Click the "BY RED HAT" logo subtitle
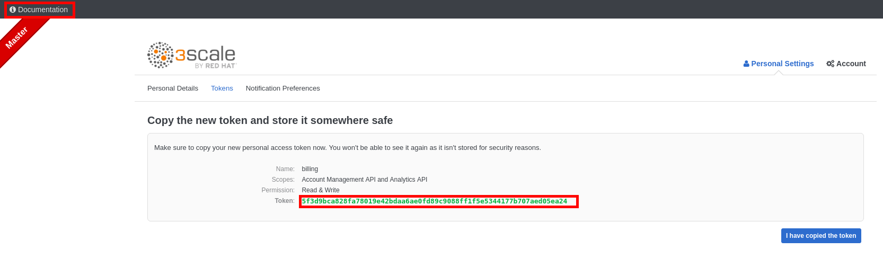 point(215,66)
